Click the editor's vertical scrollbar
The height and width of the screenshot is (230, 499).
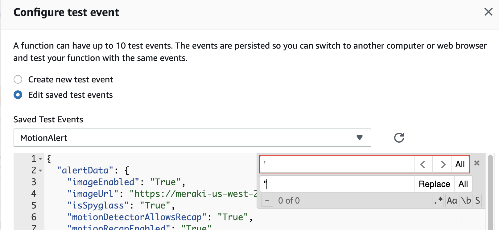[x=490, y=191]
